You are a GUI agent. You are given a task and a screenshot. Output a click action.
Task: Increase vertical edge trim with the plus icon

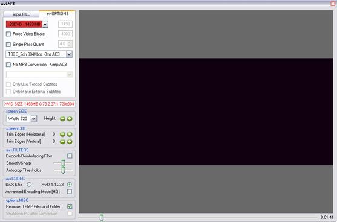[x=70, y=142]
